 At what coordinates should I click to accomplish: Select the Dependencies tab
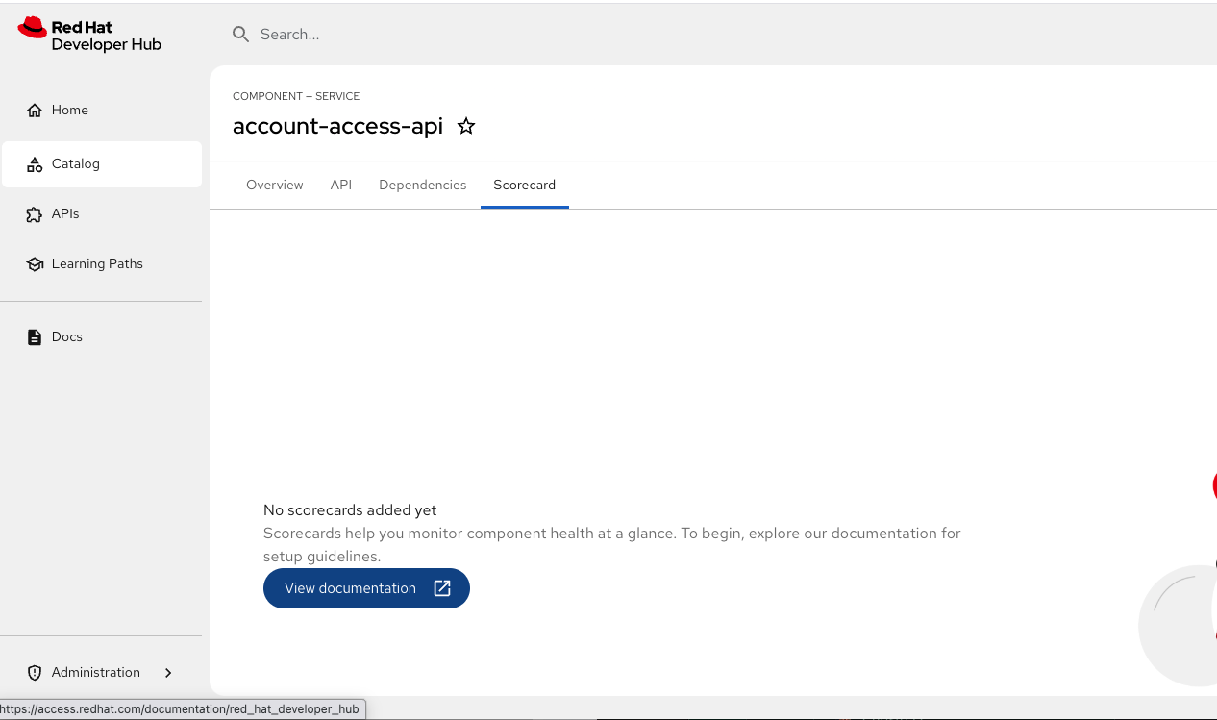click(422, 185)
